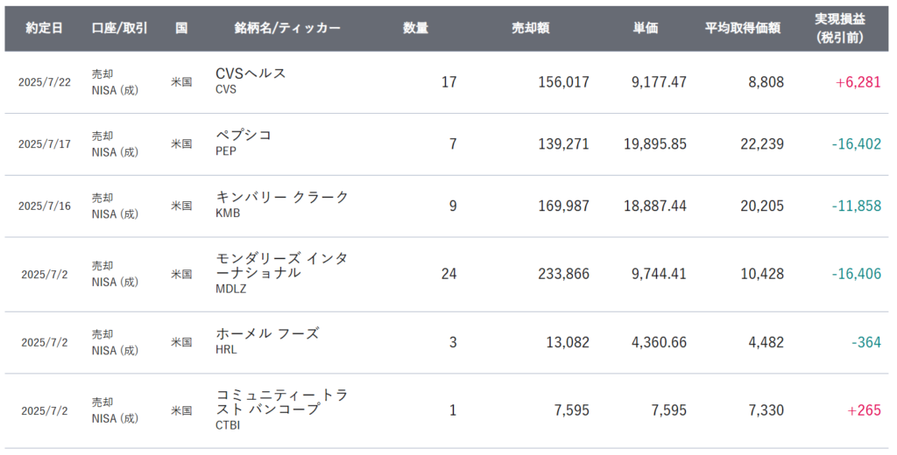
Task: Open the ペプシコ stock entry
Action: (x=244, y=136)
